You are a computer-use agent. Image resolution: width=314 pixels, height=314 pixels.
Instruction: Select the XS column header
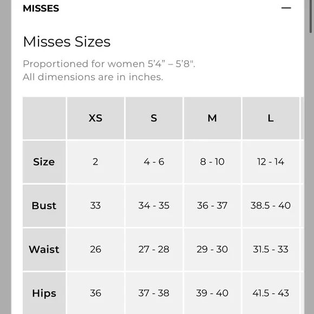(95, 118)
